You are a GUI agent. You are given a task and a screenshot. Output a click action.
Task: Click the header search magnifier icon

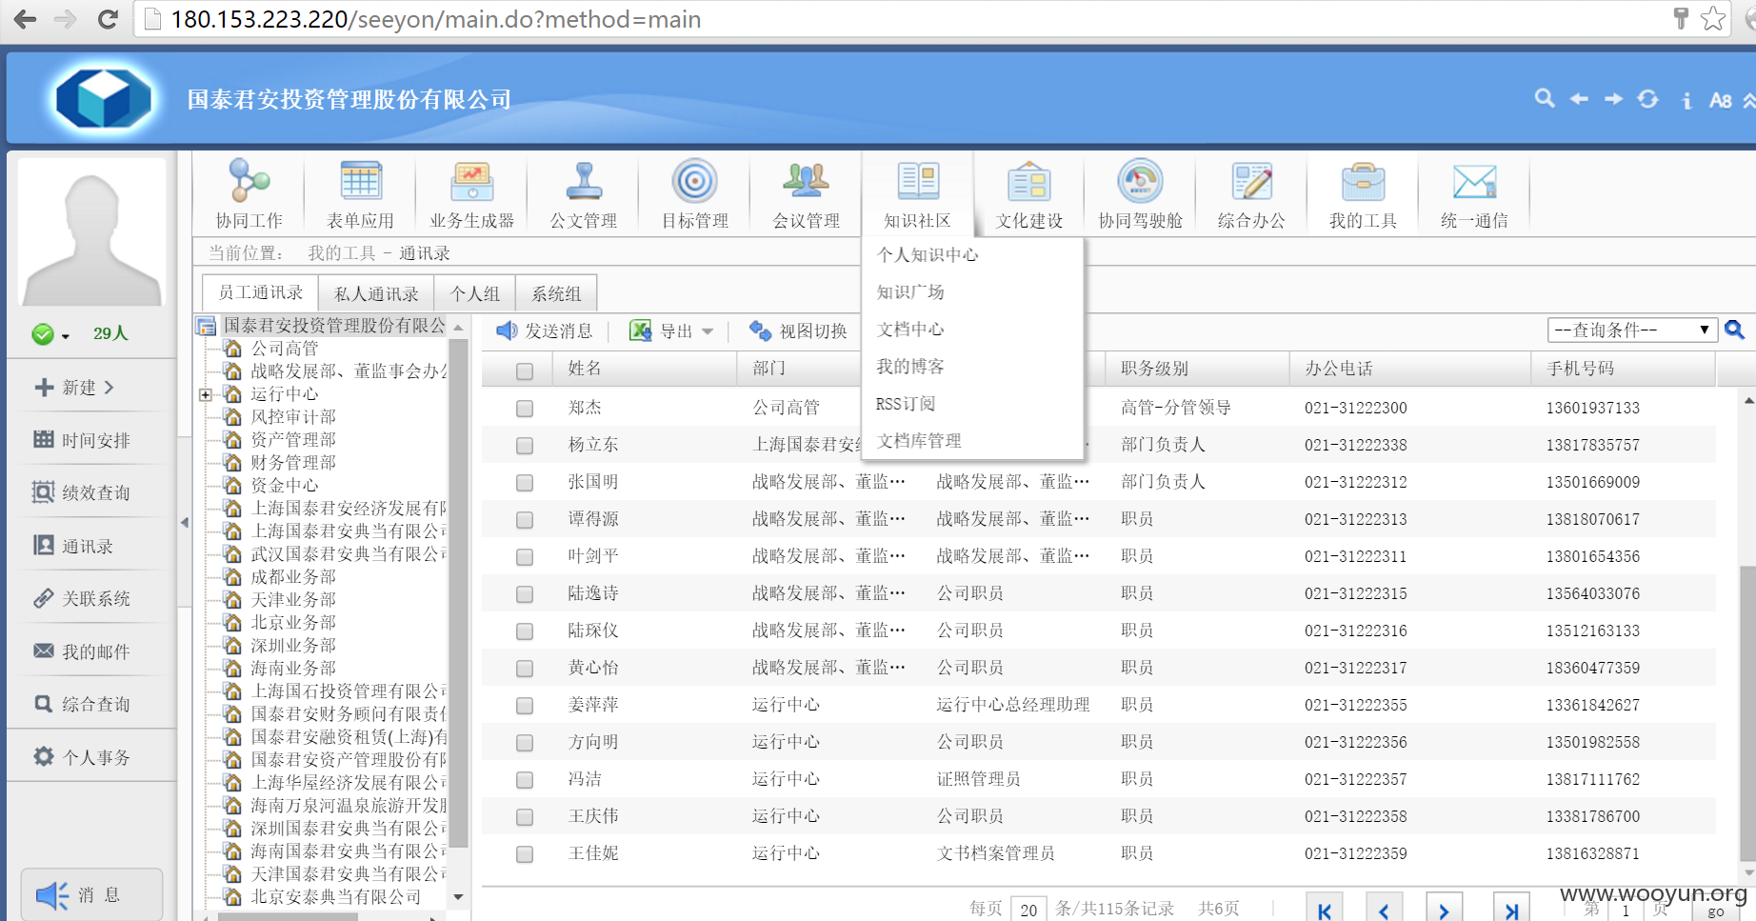(x=1545, y=98)
